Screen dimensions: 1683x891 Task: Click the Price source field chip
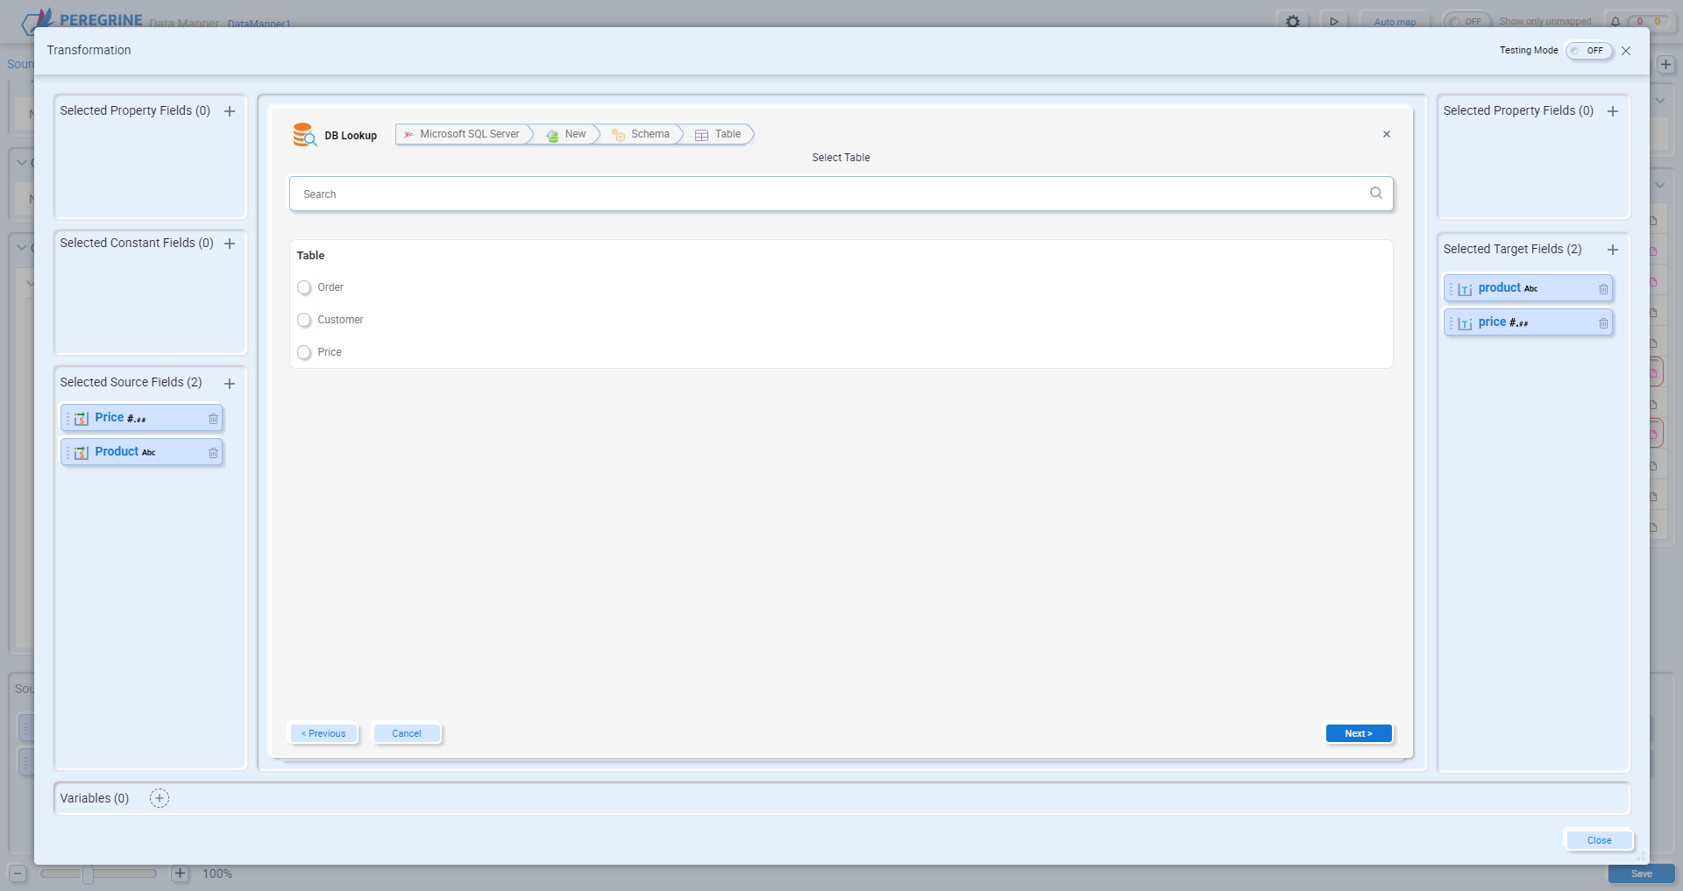pos(142,418)
